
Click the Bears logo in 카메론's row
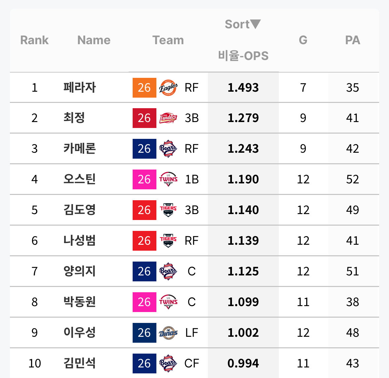point(168,149)
